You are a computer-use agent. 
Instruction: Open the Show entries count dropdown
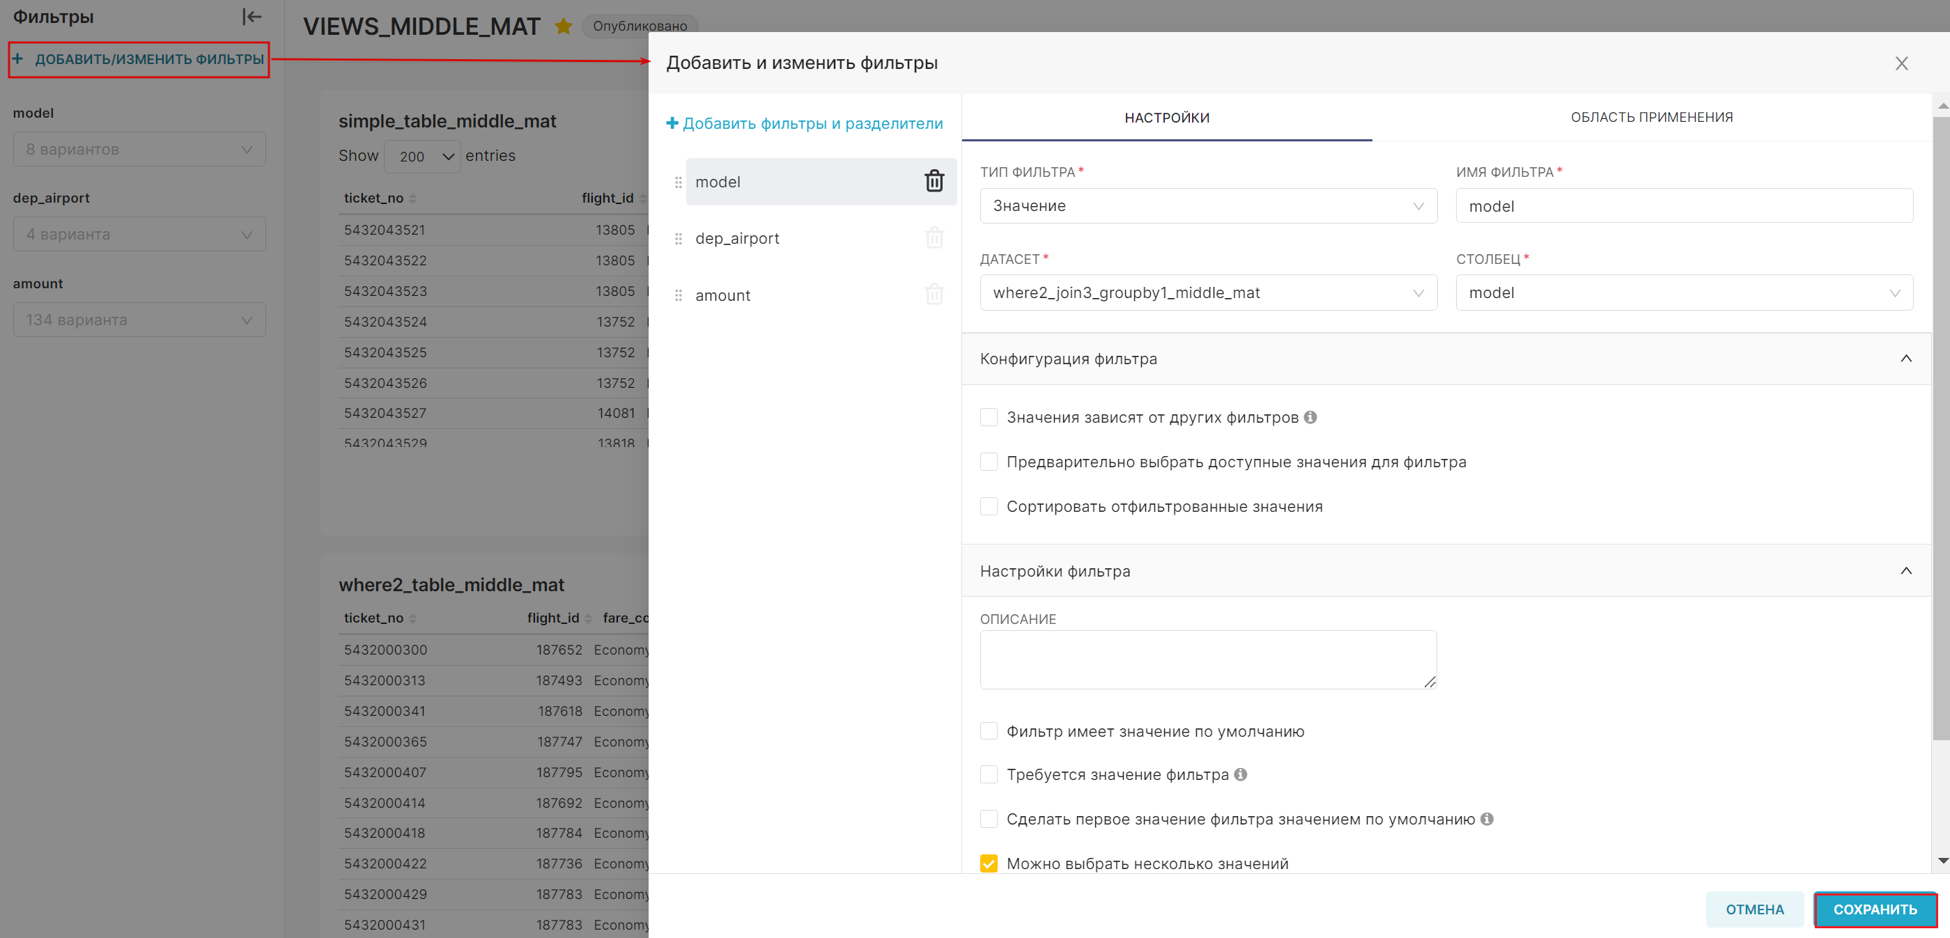pos(422,157)
